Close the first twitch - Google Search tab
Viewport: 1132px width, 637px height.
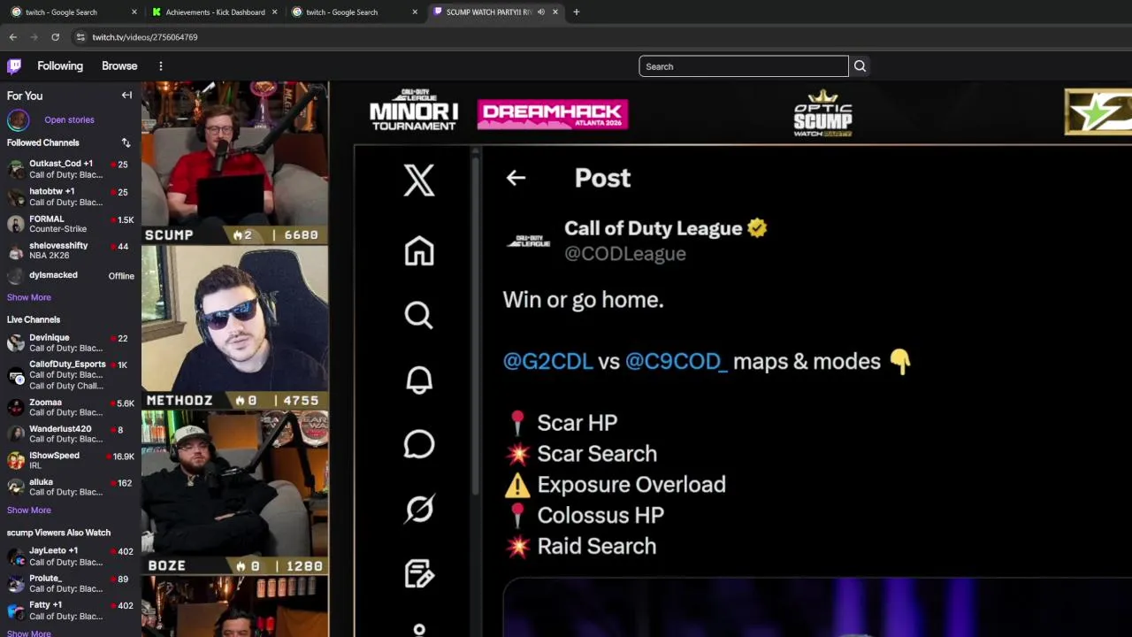134,12
